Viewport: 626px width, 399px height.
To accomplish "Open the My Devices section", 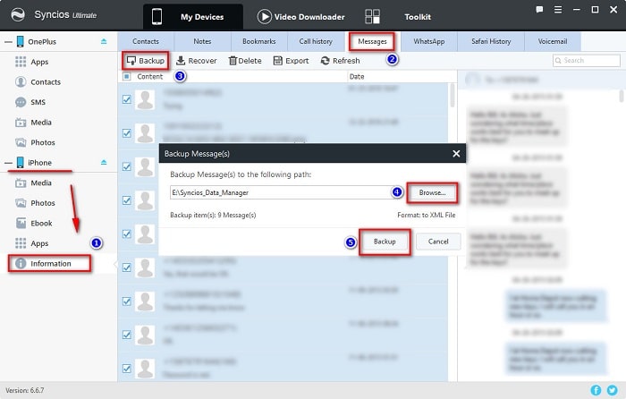I will coord(193,17).
